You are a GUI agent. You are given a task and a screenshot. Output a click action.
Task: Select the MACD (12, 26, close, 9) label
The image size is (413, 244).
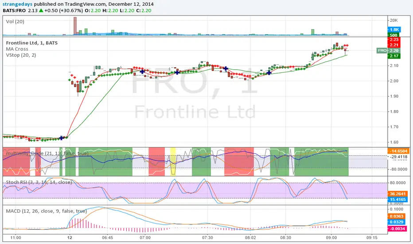[x=46, y=211]
